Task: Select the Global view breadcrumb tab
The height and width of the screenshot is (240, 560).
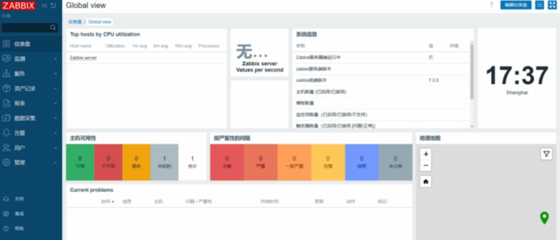Action: (100, 22)
